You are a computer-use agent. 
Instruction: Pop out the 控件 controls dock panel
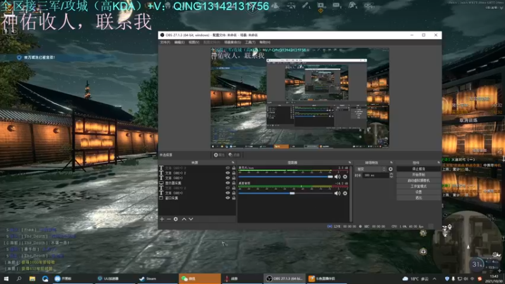click(438, 163)
